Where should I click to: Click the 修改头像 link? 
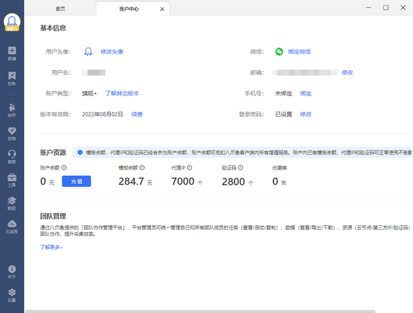tap(112, 51)
